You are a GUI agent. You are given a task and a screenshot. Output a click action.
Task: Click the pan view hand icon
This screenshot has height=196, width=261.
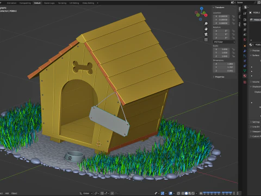tap(206, 29)
